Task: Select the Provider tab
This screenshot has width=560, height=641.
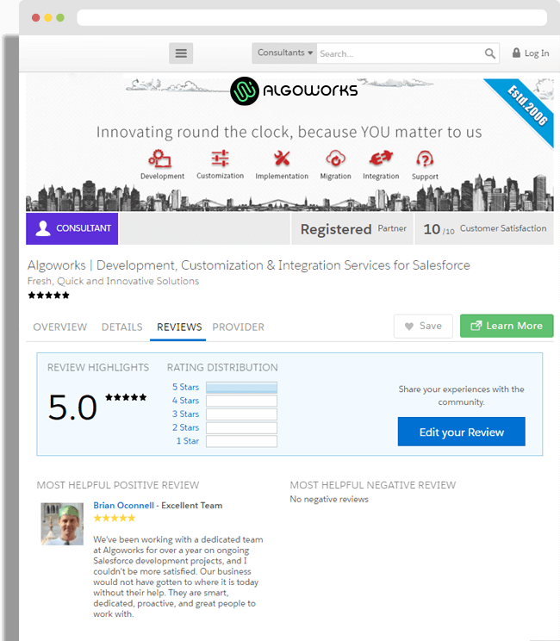Action: click(238, 327)
